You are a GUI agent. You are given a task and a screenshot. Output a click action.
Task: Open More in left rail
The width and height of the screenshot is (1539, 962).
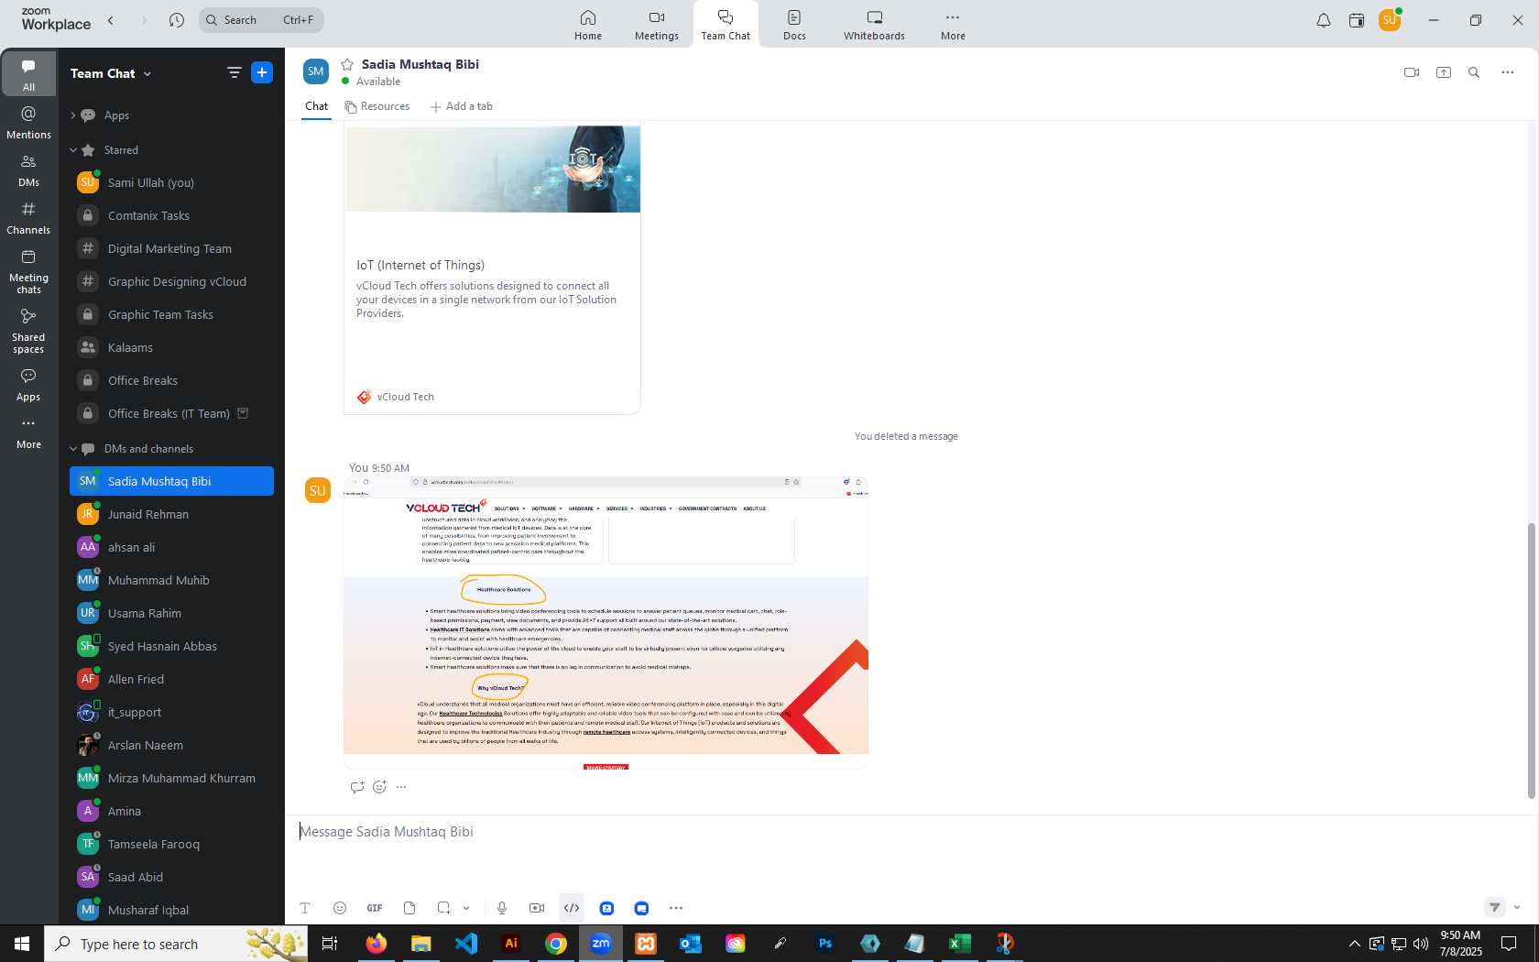[x=28, y=433]
